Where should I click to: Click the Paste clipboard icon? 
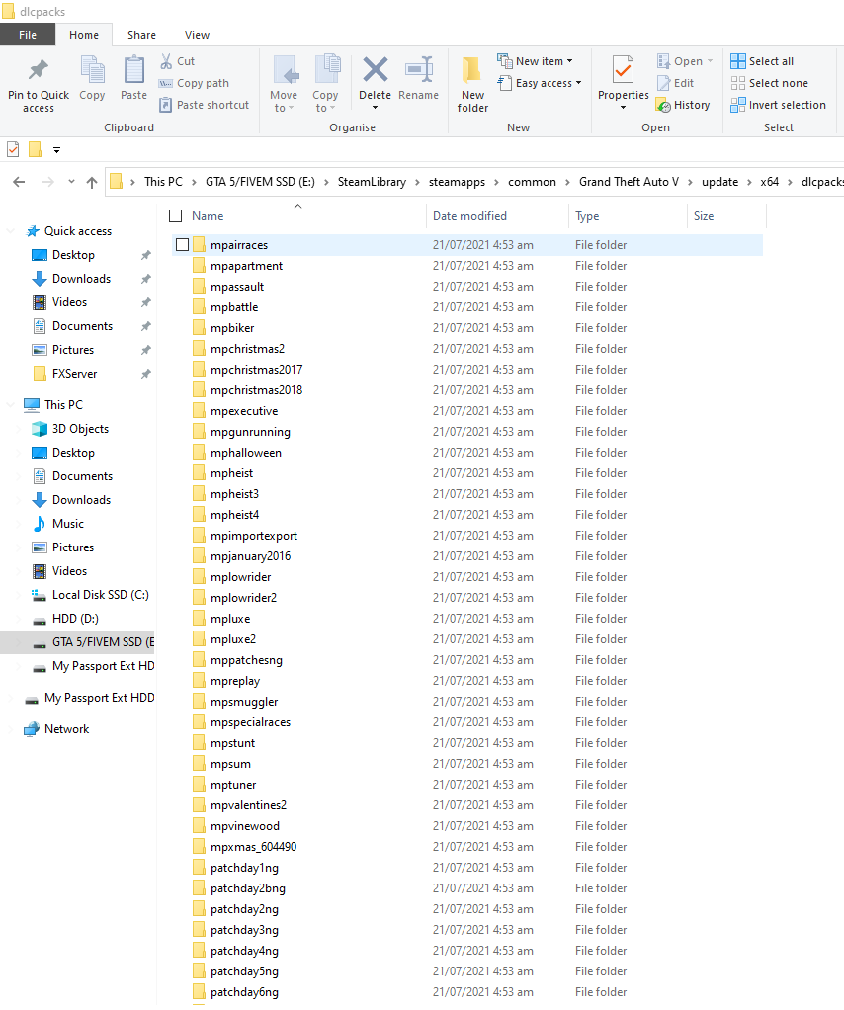134,70
